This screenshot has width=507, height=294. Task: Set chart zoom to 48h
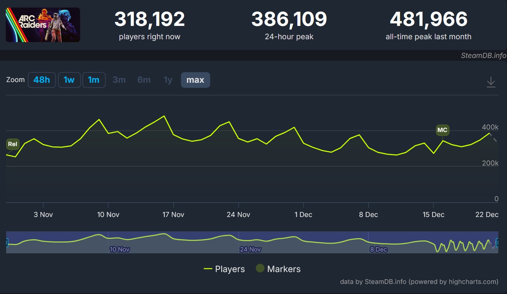(42, 80)
